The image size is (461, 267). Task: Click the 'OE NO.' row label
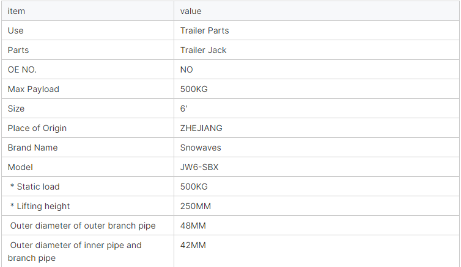pyautogui.click(x=22, y=69)
